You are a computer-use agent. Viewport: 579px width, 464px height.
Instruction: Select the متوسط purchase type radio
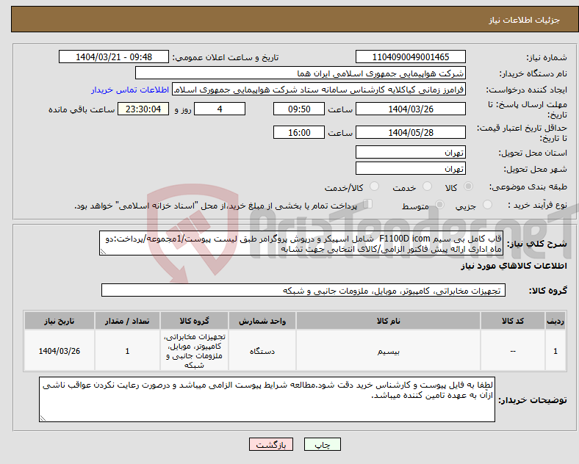point(439,204)
